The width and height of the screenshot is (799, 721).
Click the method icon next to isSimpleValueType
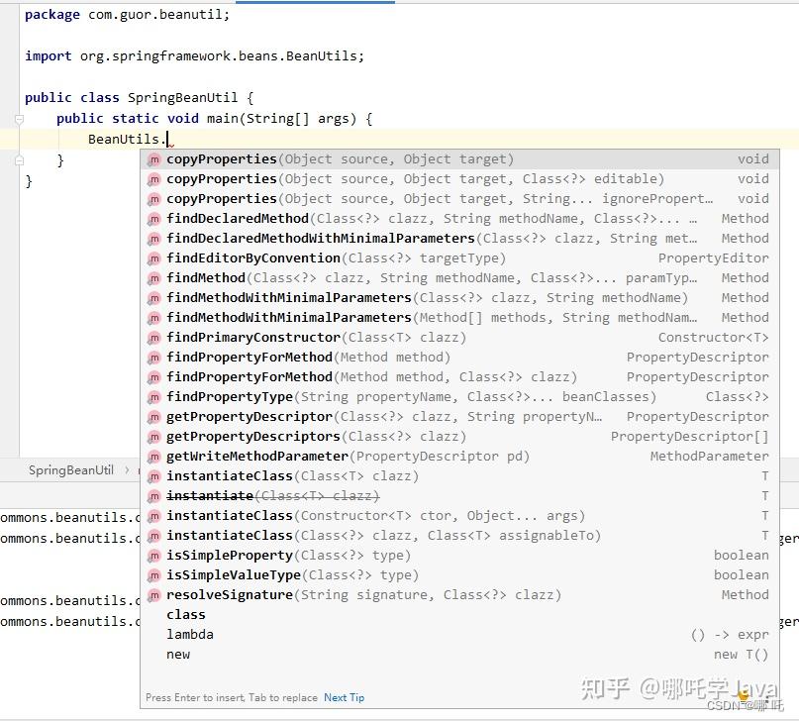click(154, 574)
